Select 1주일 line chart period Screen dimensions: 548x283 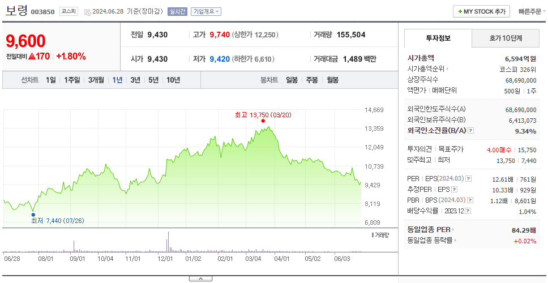pos(72,80)
